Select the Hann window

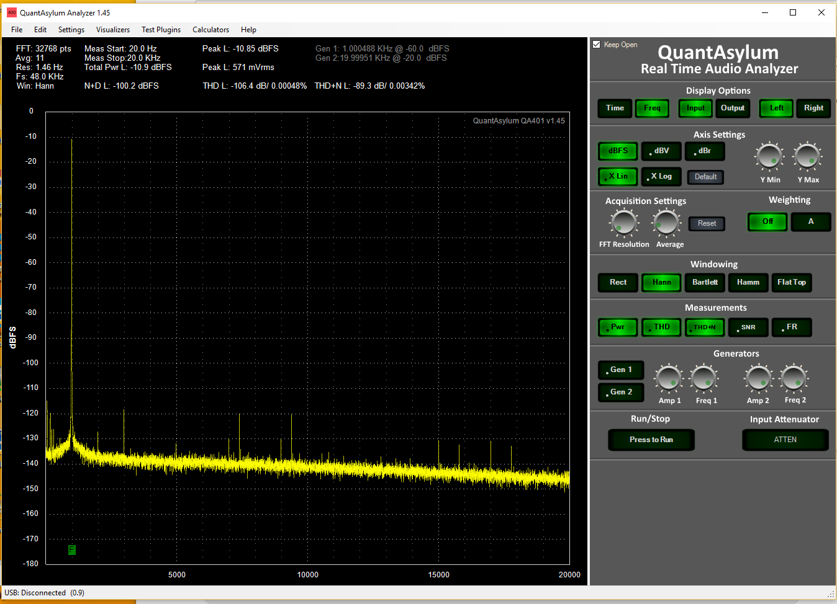[x=661, y=283]
